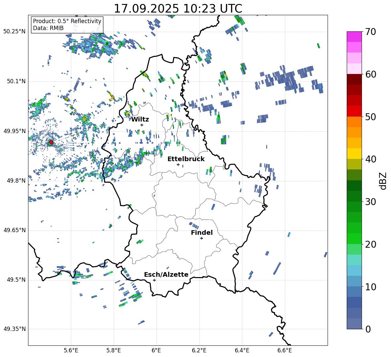Click the 5.6°E longitude label

coord(71,350)
